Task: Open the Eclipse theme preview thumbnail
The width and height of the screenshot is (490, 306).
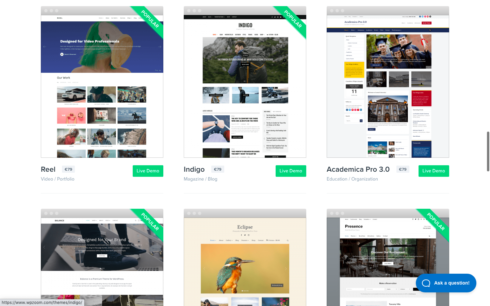Action: [x=245, y=257]
